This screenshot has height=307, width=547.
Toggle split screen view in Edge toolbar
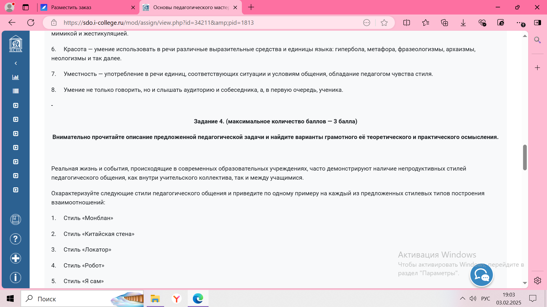pyautogui.click(x=407, y=23)
